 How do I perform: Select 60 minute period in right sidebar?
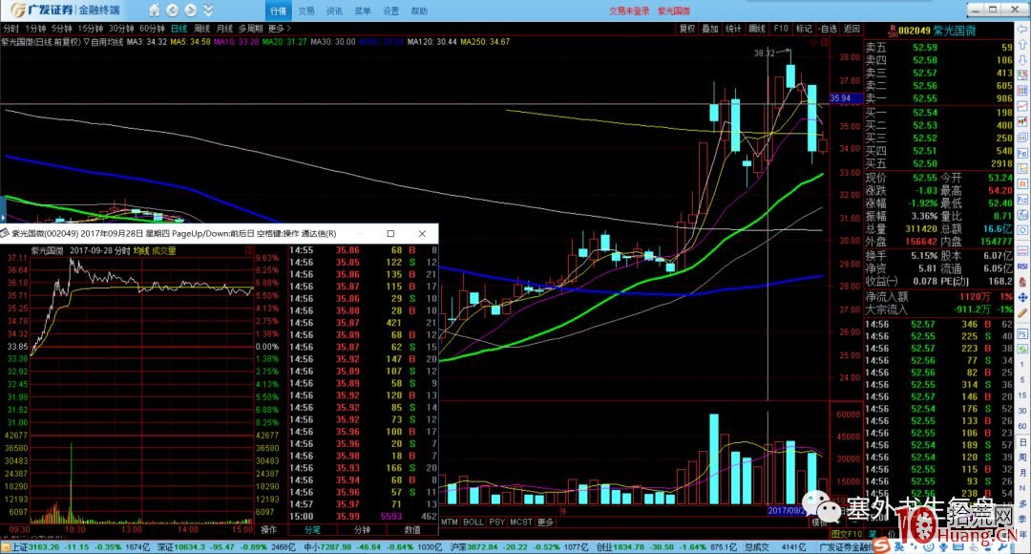coord(1022,426)
